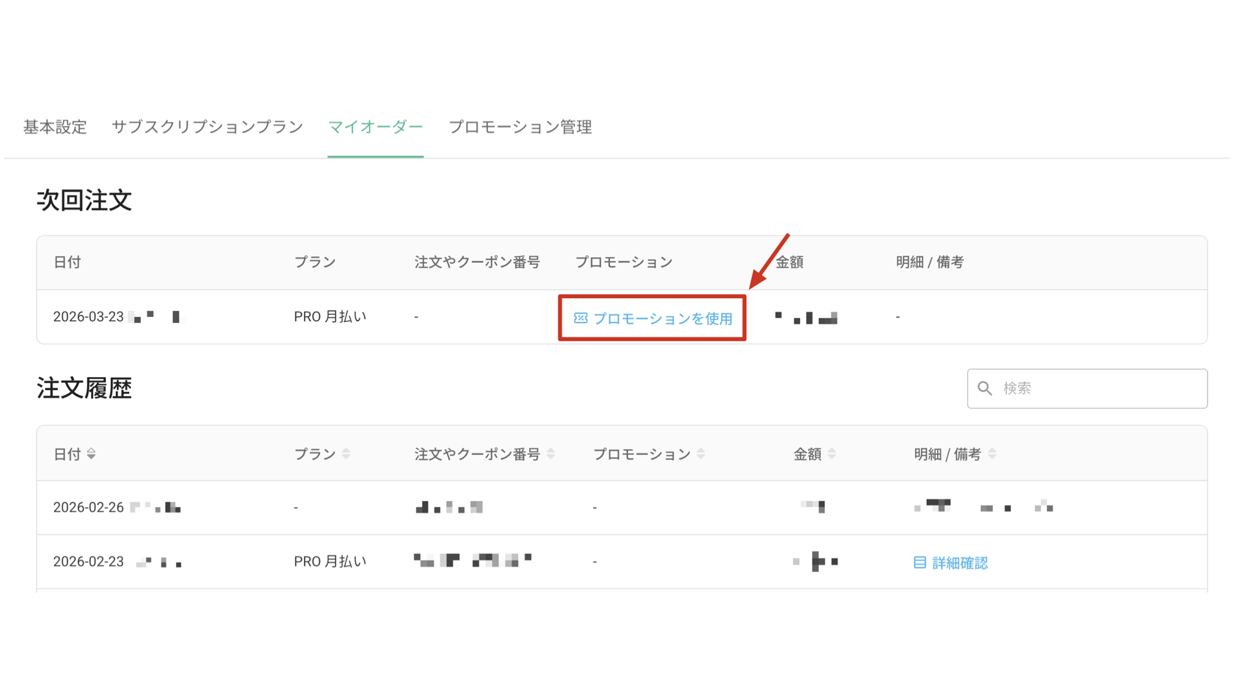1234x694 pixels.
Task: Click the 金額 header in the next order table
Action: click(x=790, y=262)
